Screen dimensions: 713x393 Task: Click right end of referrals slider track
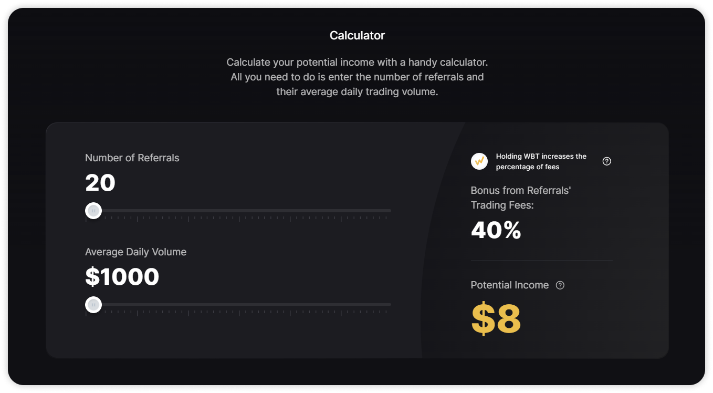coord(389,211)
